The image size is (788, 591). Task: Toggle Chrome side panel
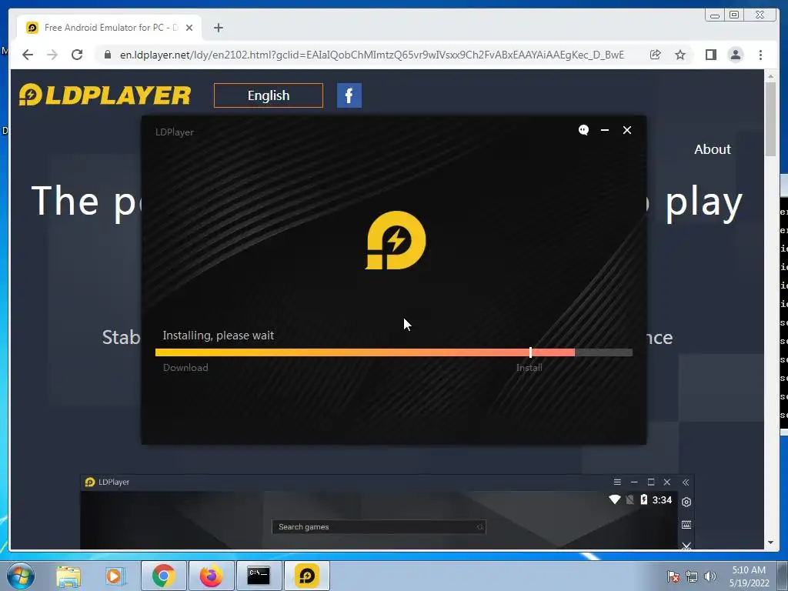[710, 55]
